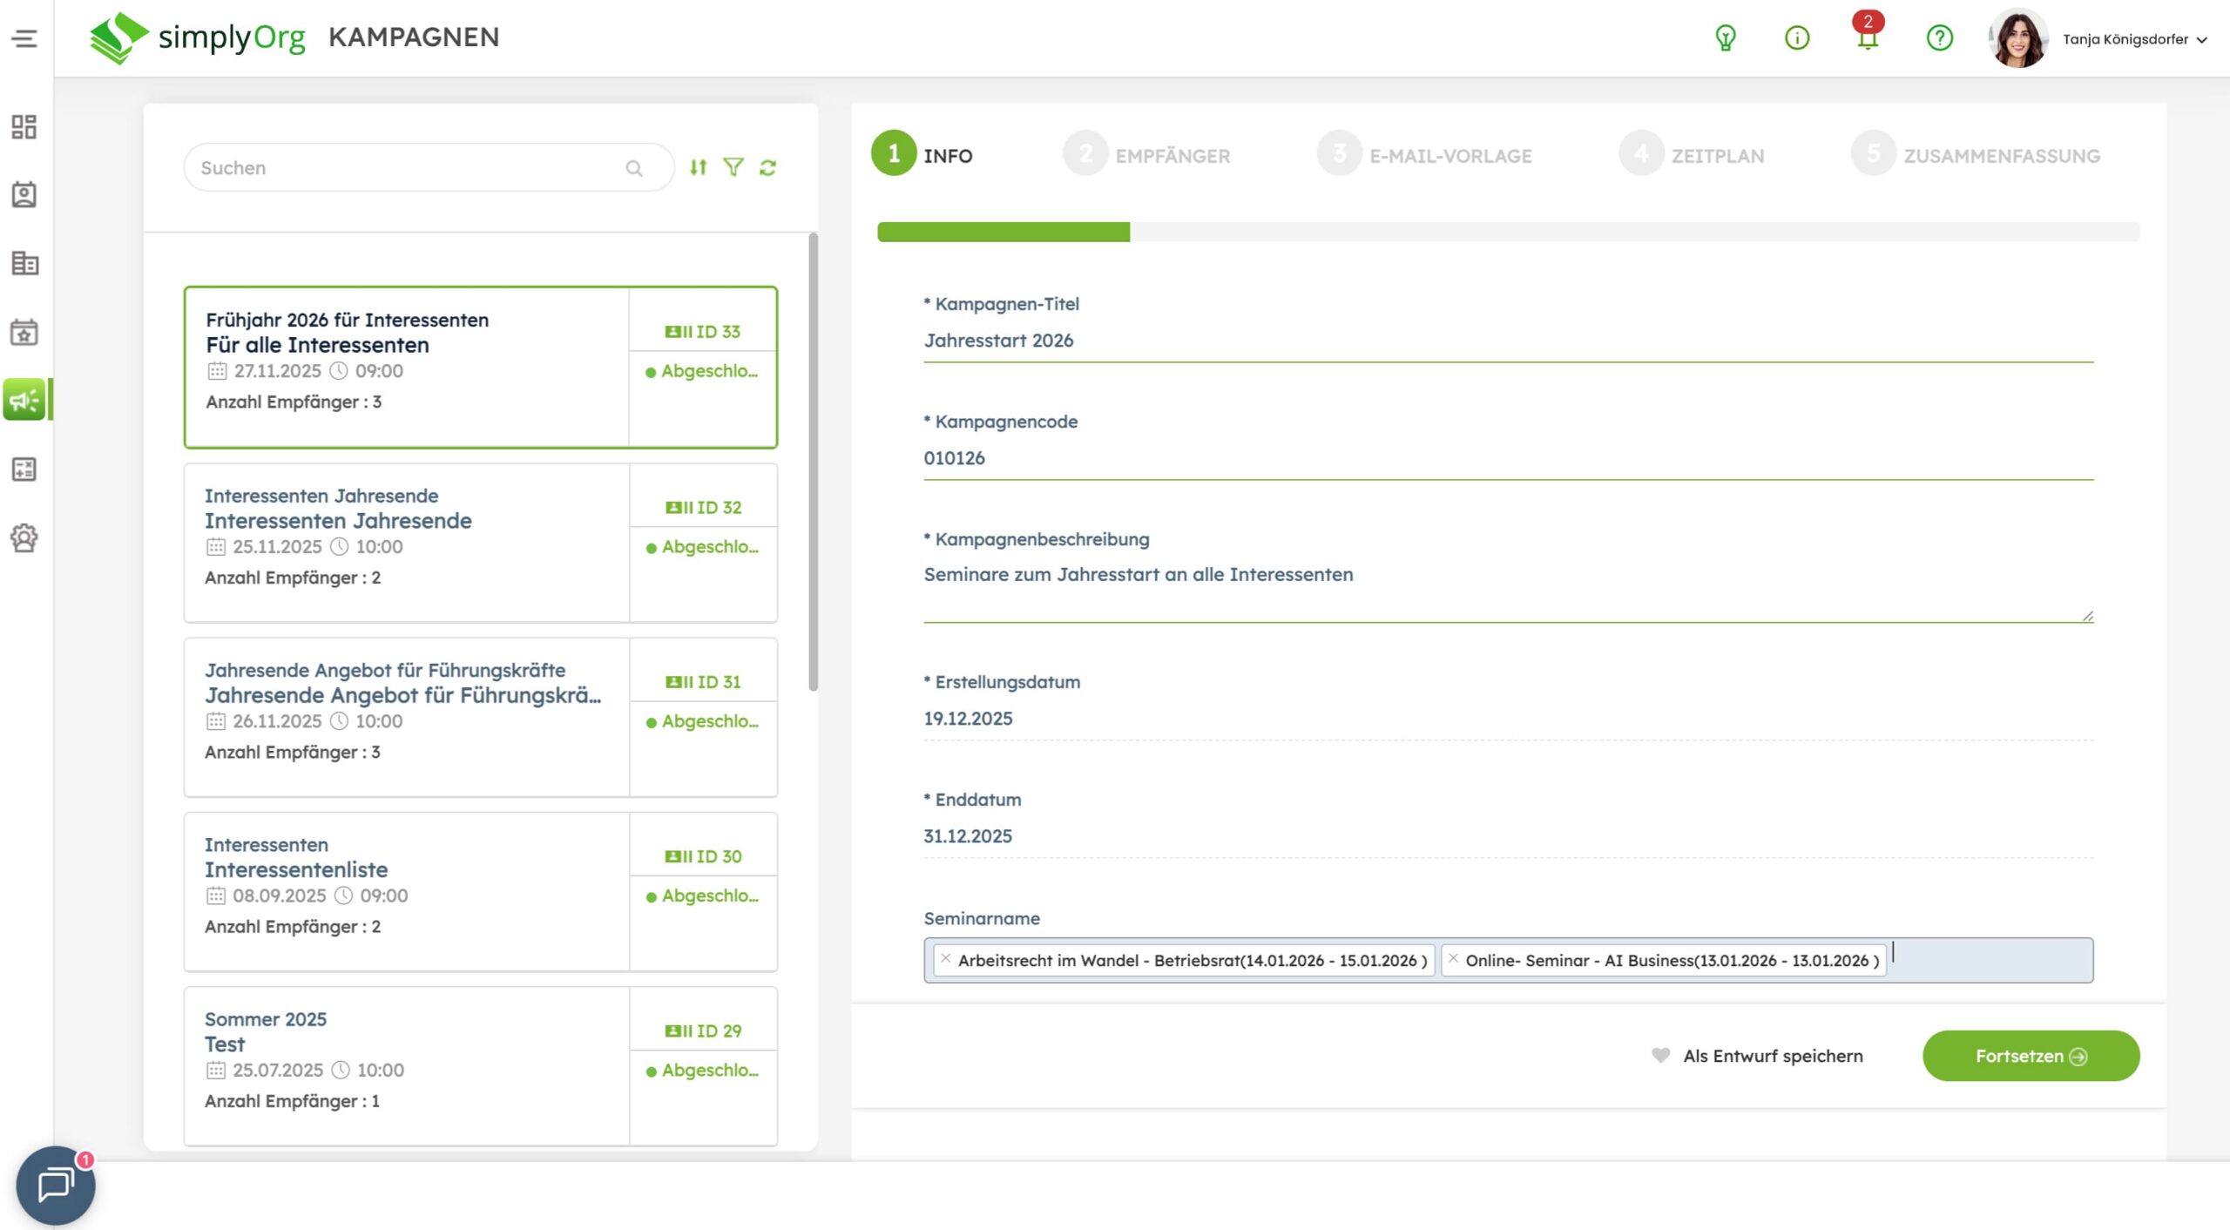The height and width of the screenshot is (1230, 2230).
Task: Expand the Tanja Königsdorfer user menu
Action: click(2134, 39)
